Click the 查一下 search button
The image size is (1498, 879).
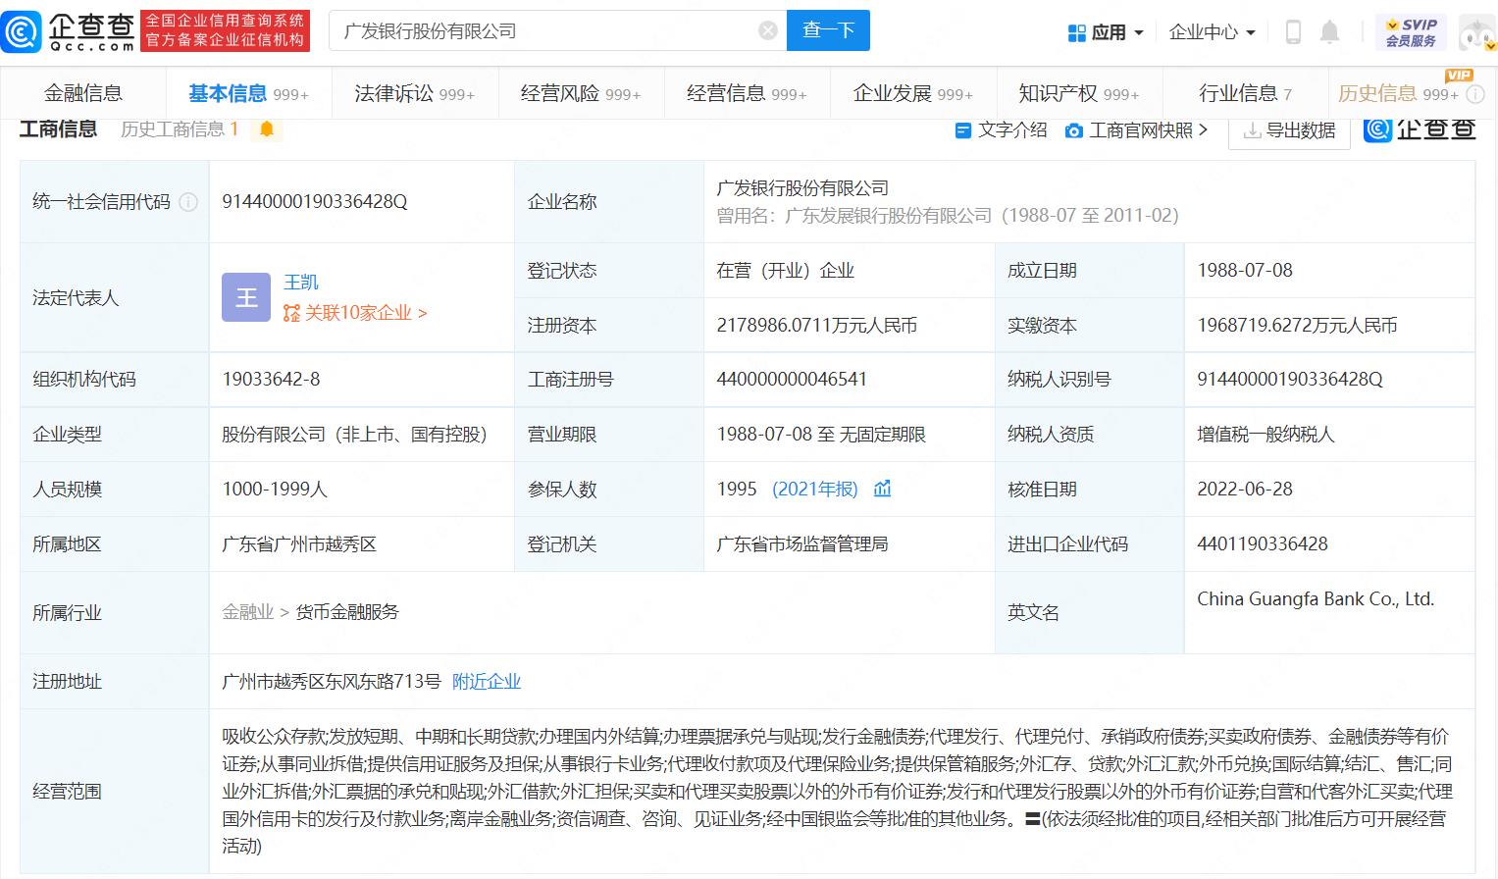pyautogui.click(x=829, y=30)
